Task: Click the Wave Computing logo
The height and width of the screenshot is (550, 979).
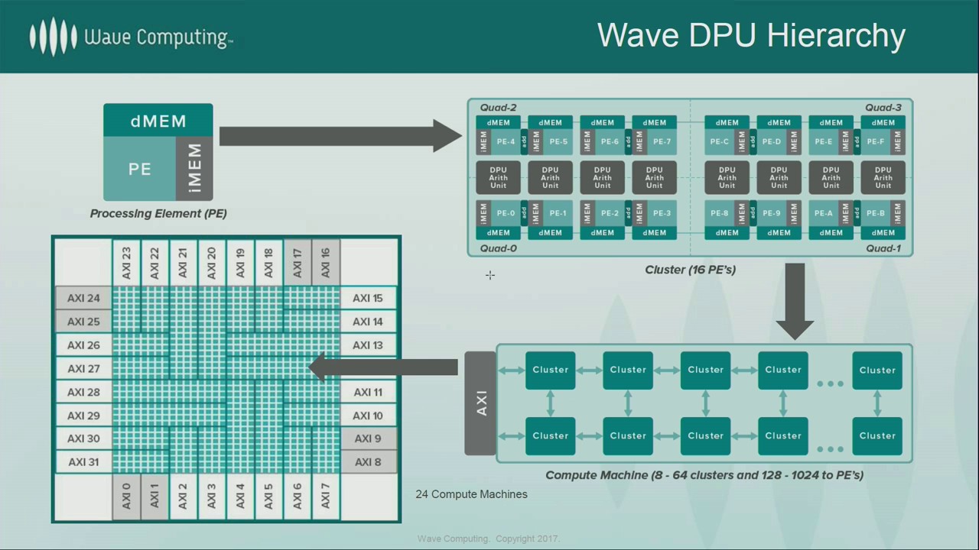Action: [x=131, y=37]
